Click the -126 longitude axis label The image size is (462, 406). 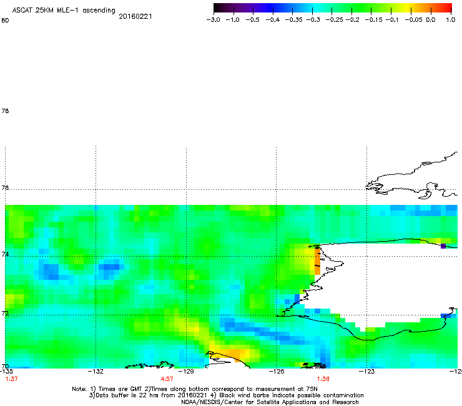277,372
